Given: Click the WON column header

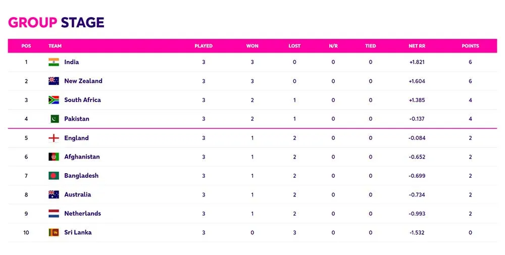Looking at the screenshot, I should tap(252, 46).
